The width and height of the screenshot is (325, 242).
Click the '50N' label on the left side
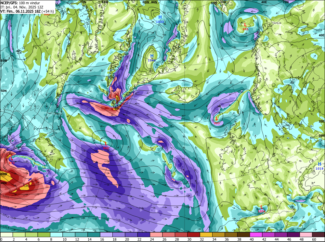point(4,91)
